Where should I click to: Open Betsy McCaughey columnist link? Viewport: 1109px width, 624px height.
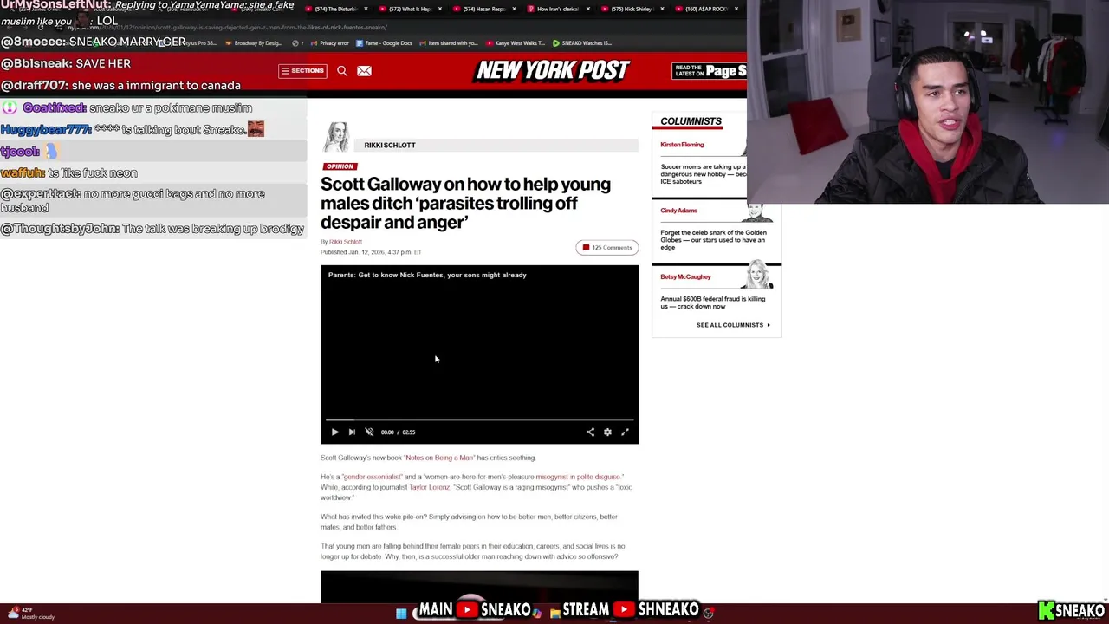click(685, 276)
